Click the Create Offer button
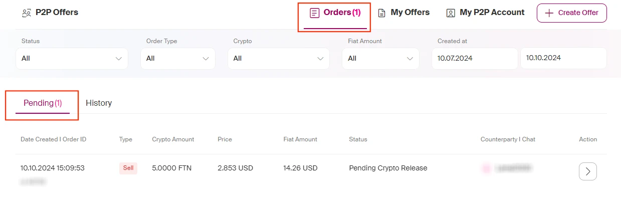The height and width of the screenshot is (199, 621). (x=572, y=13)
